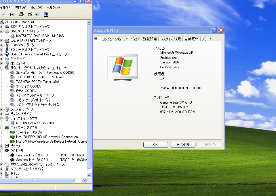Collapse the ディスプレイ アダプタ node
The width and height of the screenshot is (276, 196).
(2, 119)
